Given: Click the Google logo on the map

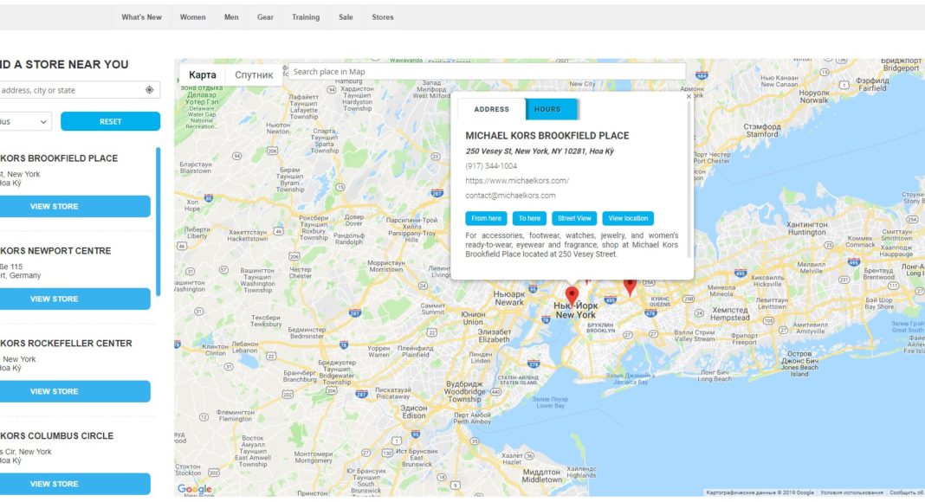Looking at the screenshot, I should pos(195,489).
